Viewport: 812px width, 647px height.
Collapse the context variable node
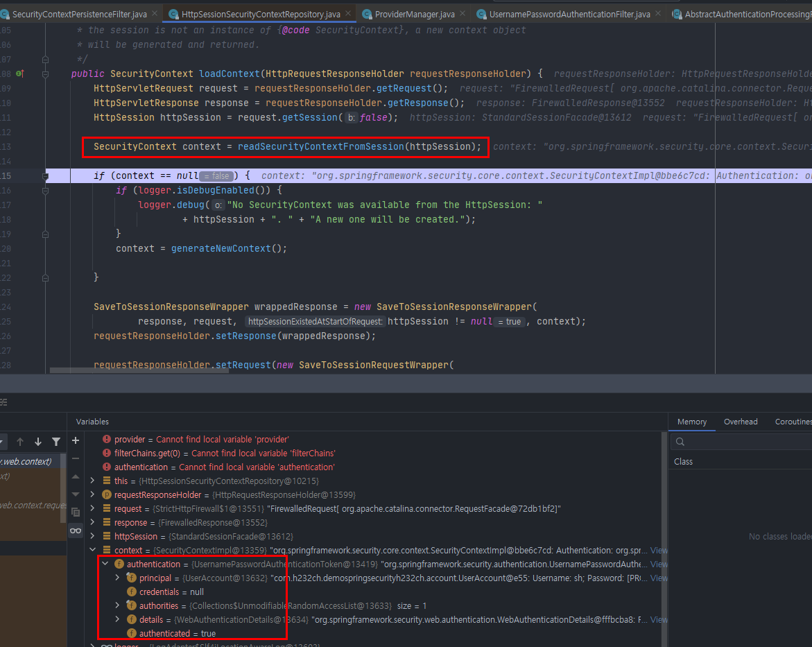tap(93, 550)
